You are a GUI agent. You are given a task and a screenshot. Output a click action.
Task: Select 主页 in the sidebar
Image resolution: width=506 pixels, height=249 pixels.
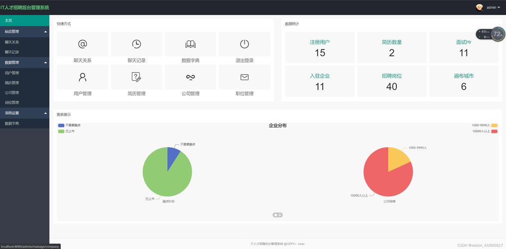pos(25,20)
